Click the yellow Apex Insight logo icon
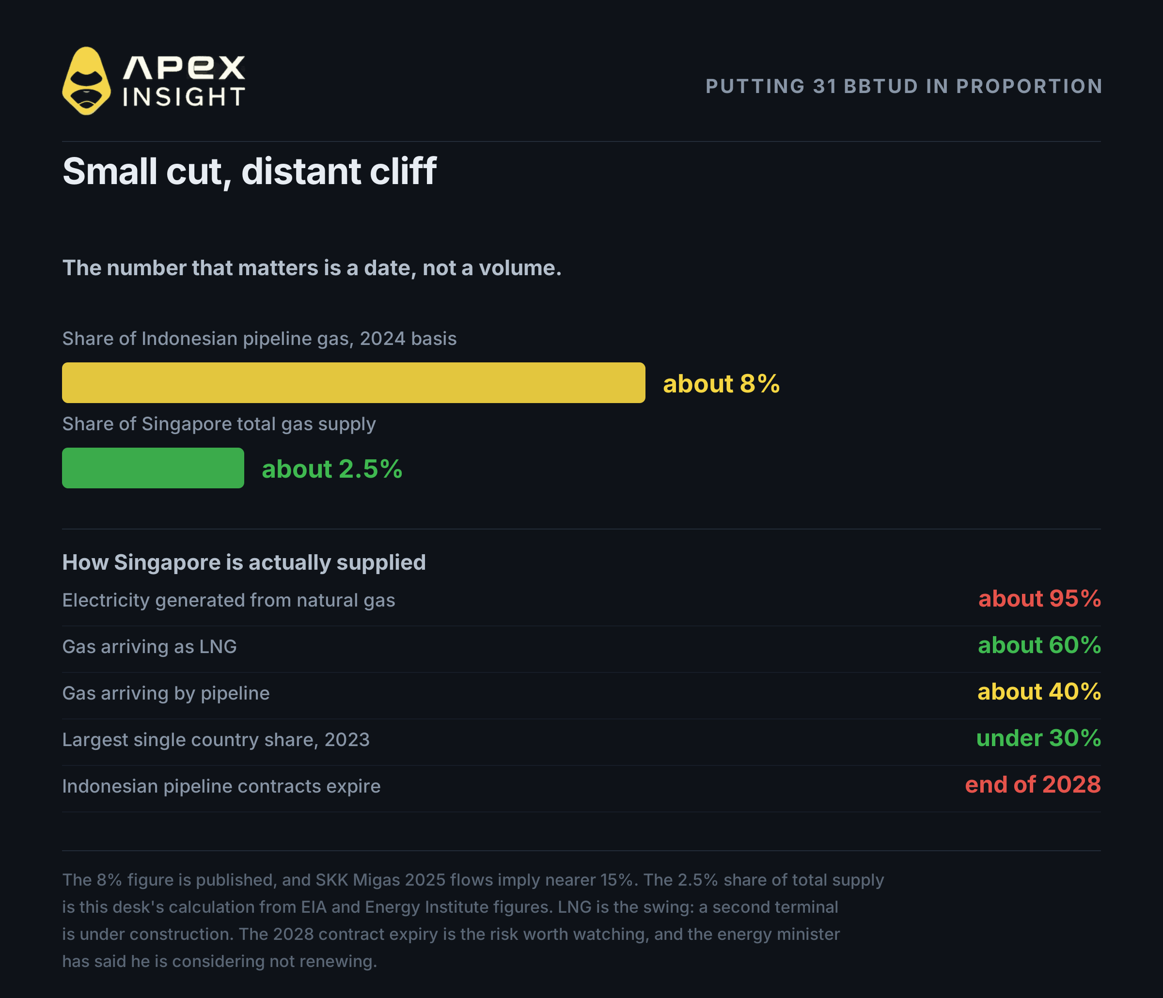1163x998 pixels. (x=86, y=81)
